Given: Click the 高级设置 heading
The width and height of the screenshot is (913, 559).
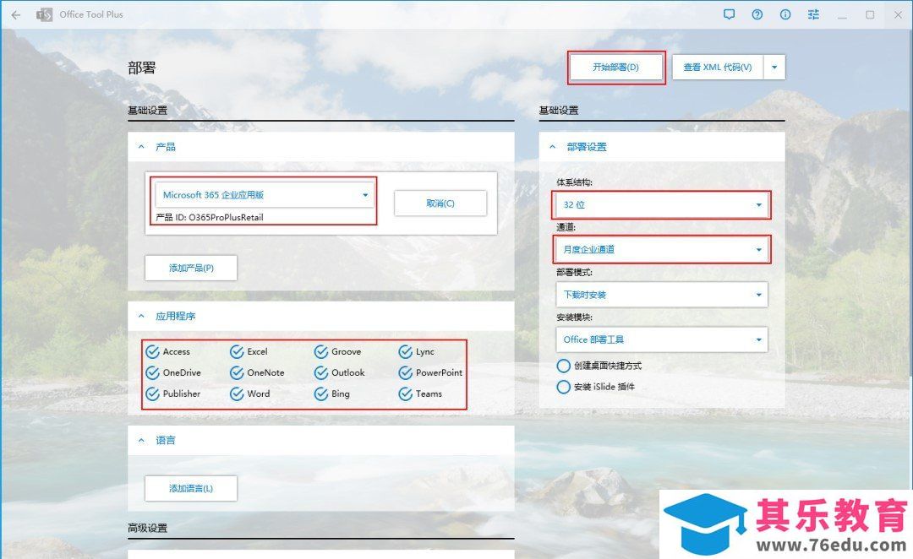Looking at the screenshot, I should pos(147,528).
